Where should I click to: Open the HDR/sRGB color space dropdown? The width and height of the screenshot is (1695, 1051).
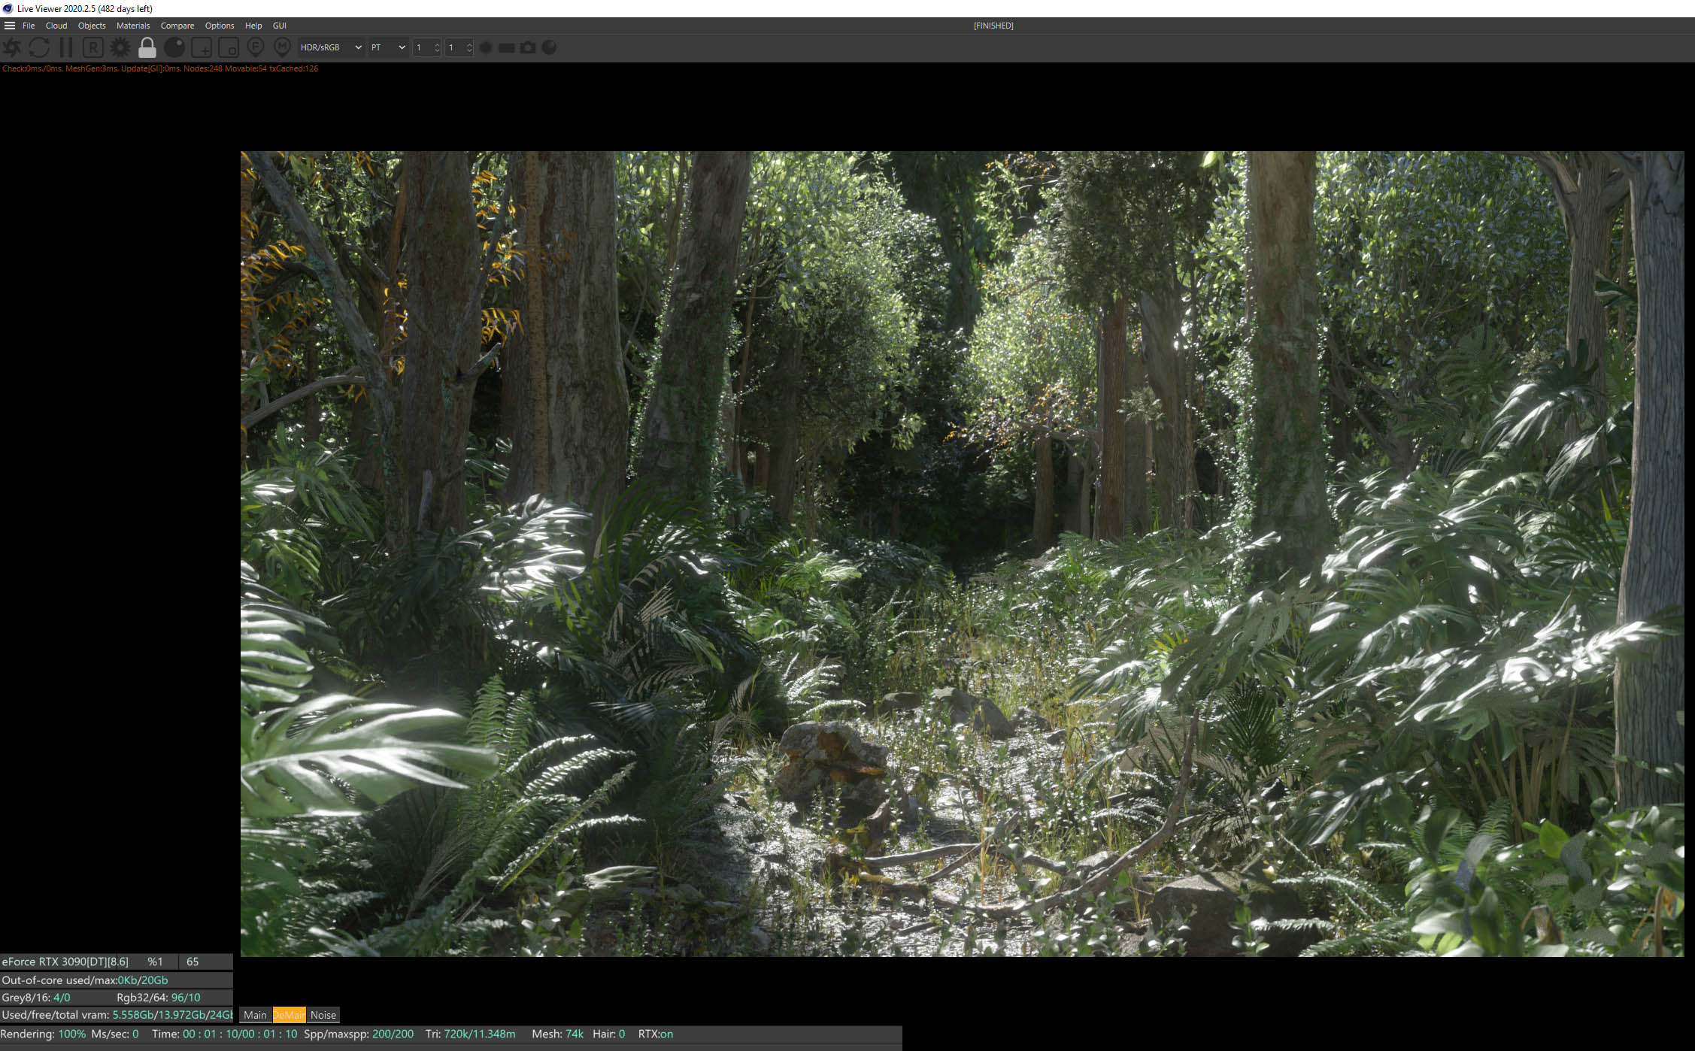click(331, 47)
